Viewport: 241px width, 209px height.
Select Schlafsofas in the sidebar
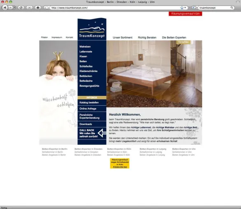click(x=86, y=66)
